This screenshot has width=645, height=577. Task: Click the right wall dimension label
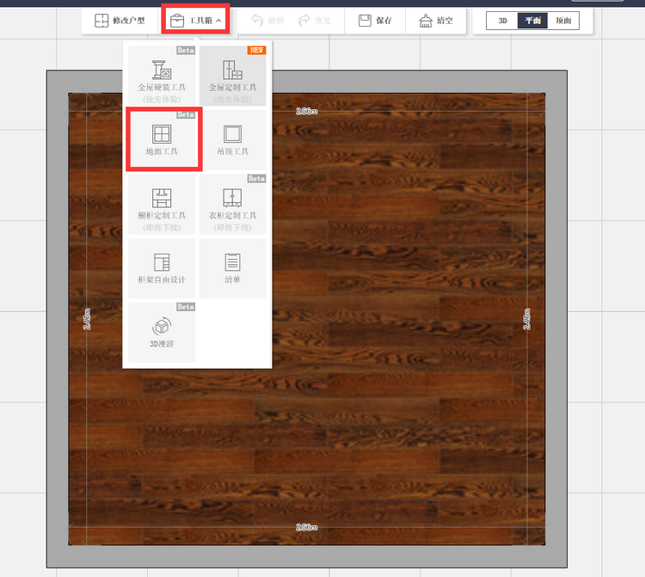[527, 319]
